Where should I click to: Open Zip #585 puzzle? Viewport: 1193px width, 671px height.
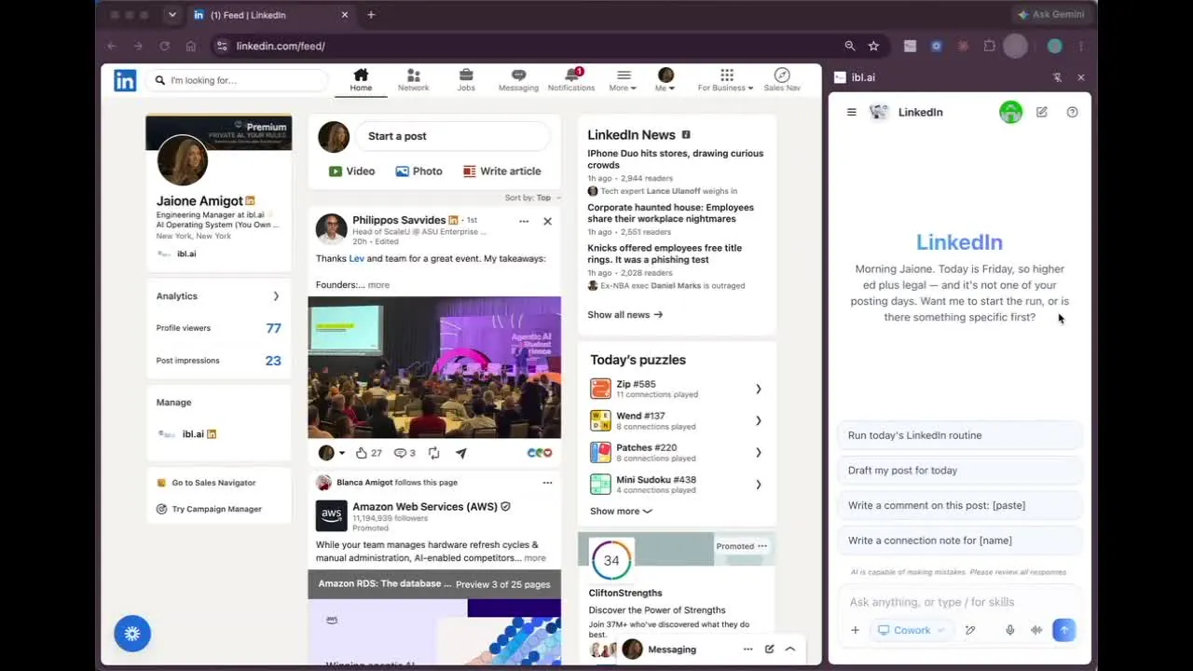677,389
